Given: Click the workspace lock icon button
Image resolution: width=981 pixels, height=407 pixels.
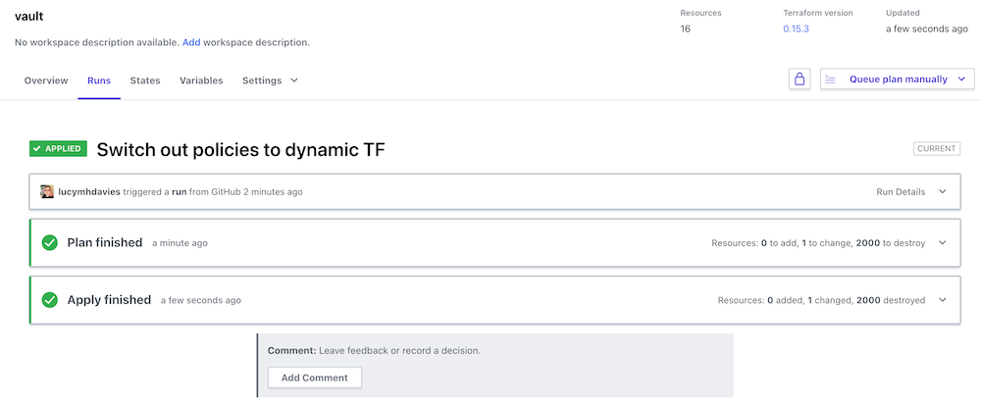Looking at the screenshot, I should (x=800, y=79).
